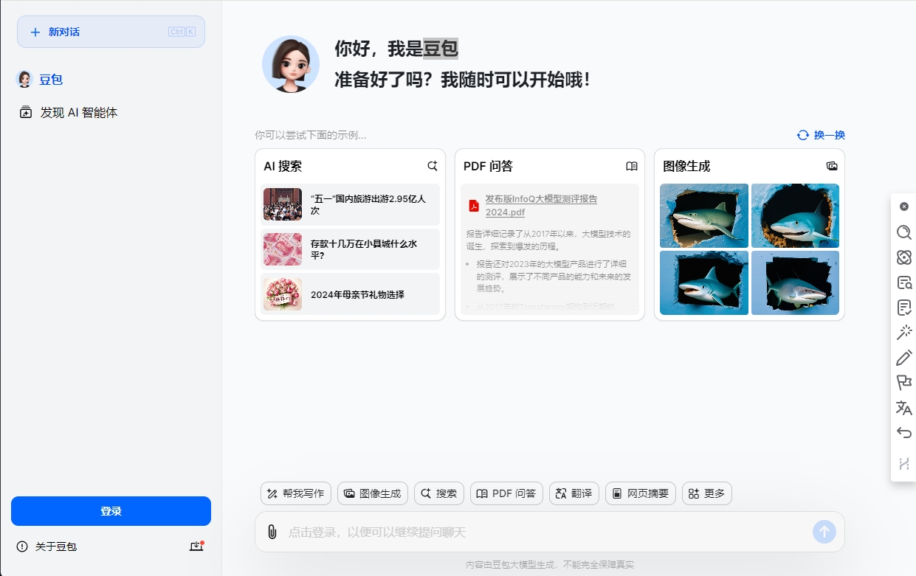Click the 搜索 skill chip
916x576 pixels.
(439, 493)
